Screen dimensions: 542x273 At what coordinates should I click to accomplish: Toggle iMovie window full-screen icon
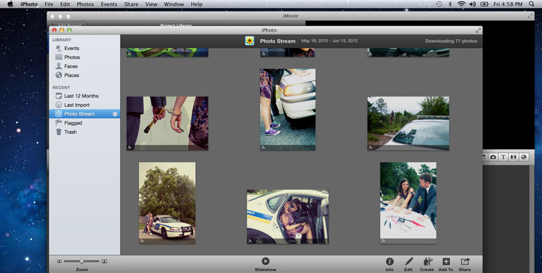tap(530, 16)
